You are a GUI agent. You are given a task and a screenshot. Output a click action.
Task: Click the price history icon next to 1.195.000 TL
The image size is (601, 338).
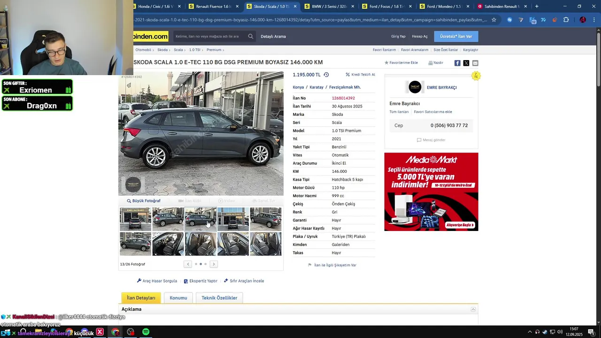pyautogui.click(x=326, y=75)
